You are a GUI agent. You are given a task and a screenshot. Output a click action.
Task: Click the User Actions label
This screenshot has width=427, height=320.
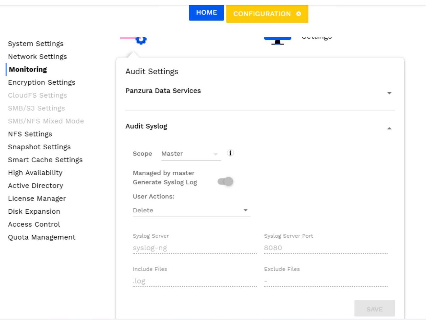click(x=154, y=197)
